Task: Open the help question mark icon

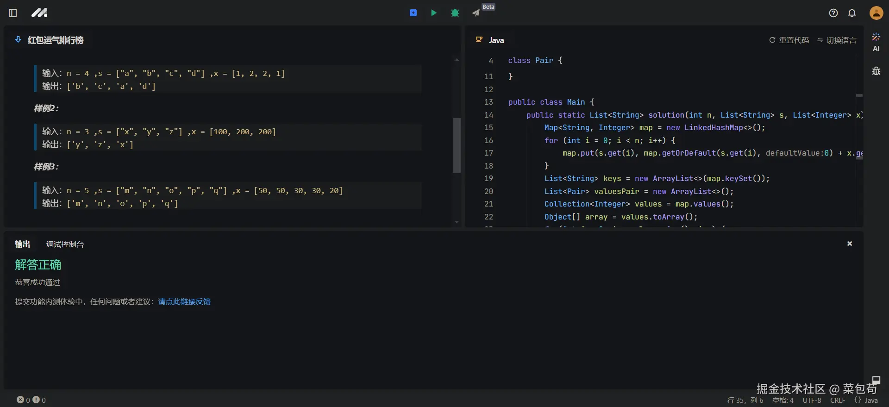Action: pyautogui.click(x=833, y=13)
